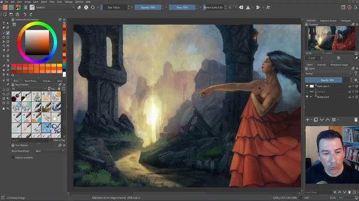Select the Ellipse shape tool
The height and width of the screenshot is (201, 359).
(3, 37)
